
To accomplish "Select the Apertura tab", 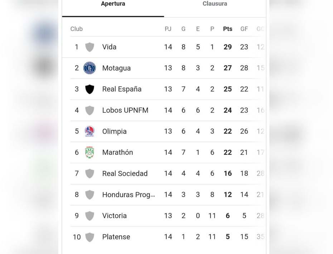I will [x=113, y=4].
